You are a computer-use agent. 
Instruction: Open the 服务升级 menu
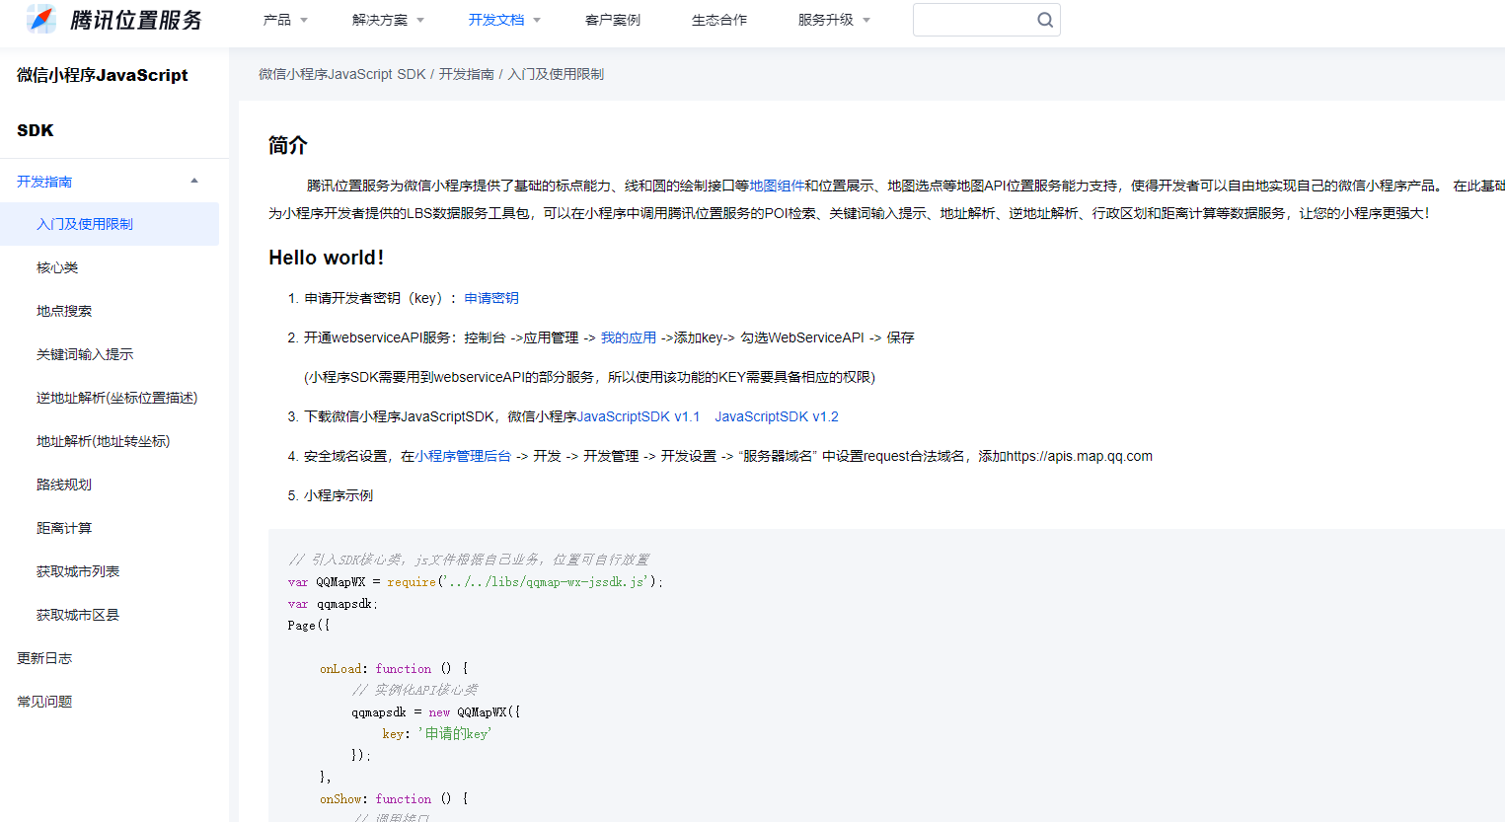[x=826, y=20]
